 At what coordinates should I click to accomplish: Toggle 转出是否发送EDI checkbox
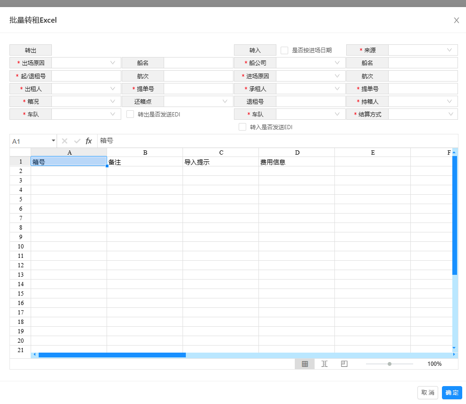coord(130,114)
